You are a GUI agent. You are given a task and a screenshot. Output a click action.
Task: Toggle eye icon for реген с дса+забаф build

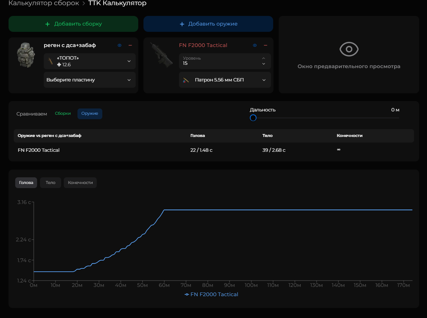click(x=119, y=46)
